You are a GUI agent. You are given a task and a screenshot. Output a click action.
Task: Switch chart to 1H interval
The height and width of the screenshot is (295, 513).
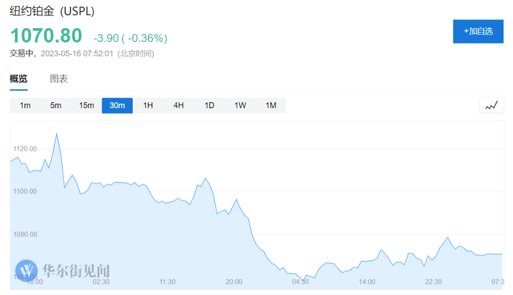coord(148,105)
